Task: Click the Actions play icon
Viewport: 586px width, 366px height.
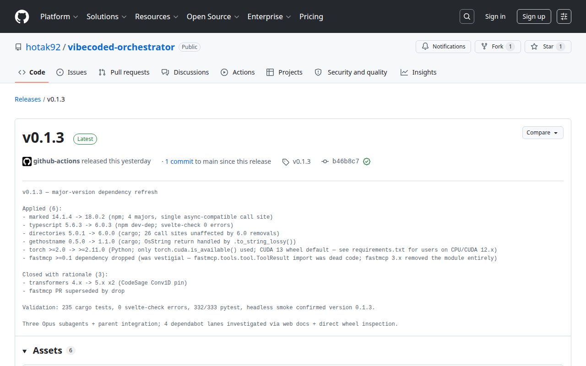Action: click(x=224, y=72)
